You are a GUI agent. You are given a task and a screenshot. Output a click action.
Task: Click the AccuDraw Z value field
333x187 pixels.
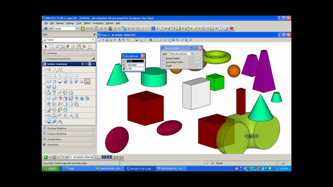(x=135, y=69)
